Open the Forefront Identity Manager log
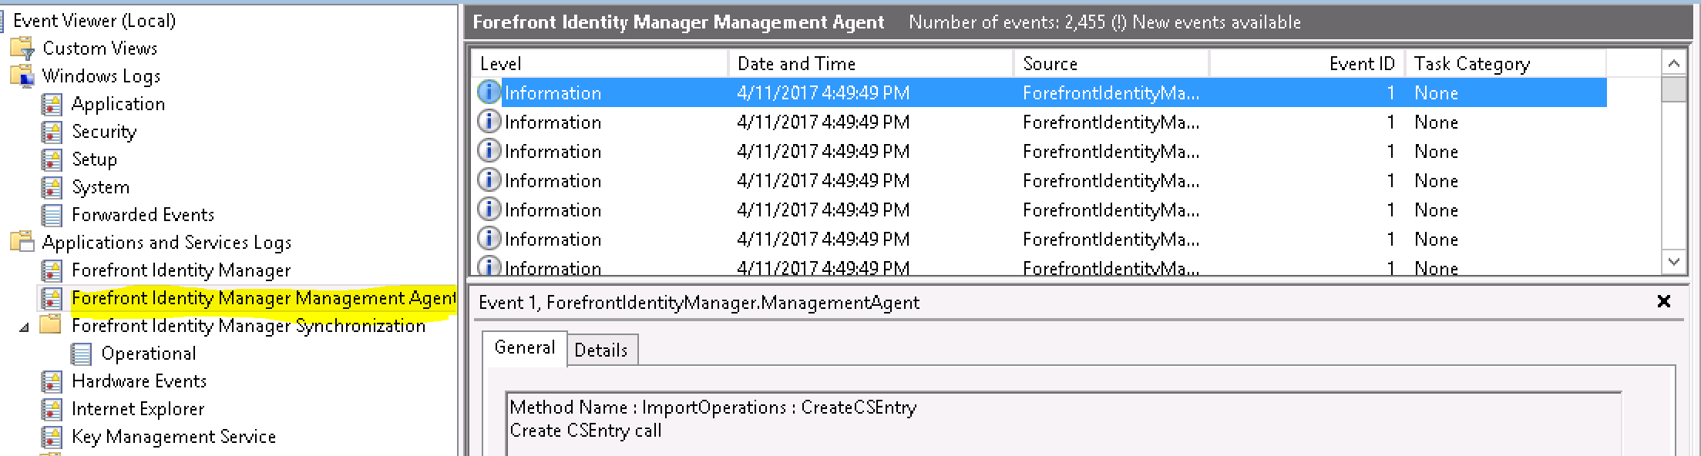This screenshot has width=1701, height=456. tap(181, 270)
